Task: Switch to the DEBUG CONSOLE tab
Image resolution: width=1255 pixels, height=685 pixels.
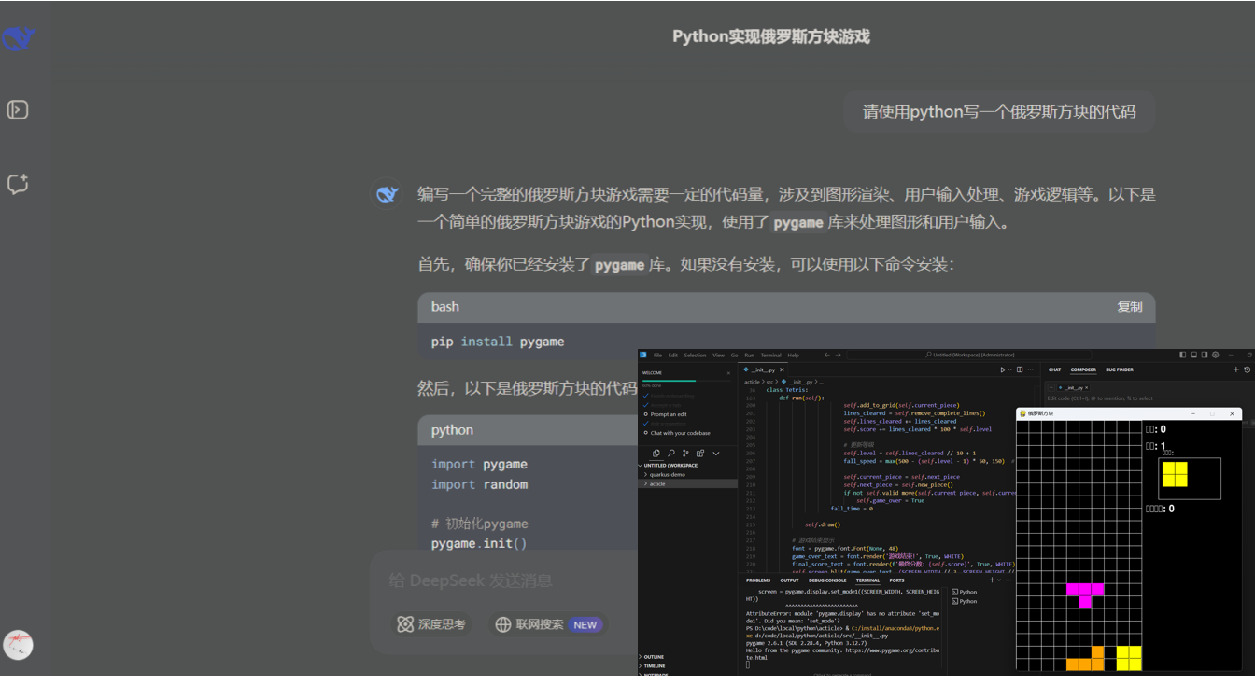Action: [x=827, y=580]
